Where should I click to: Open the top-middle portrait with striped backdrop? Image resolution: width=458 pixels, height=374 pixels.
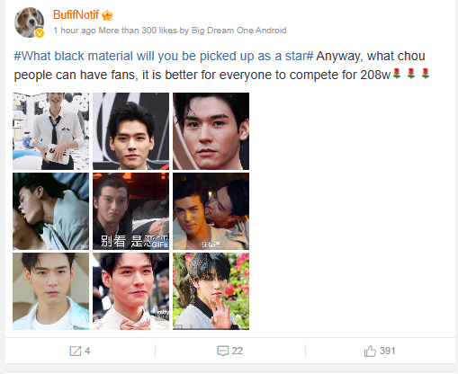click(130, 131)
